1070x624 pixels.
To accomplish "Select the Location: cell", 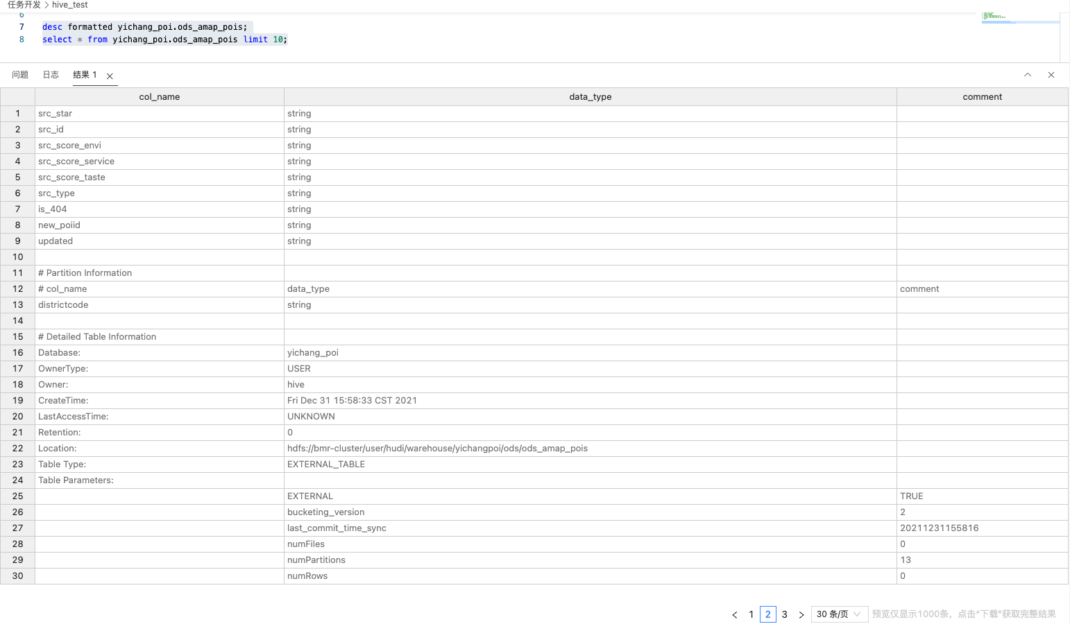I will click(x=160, y=449).
